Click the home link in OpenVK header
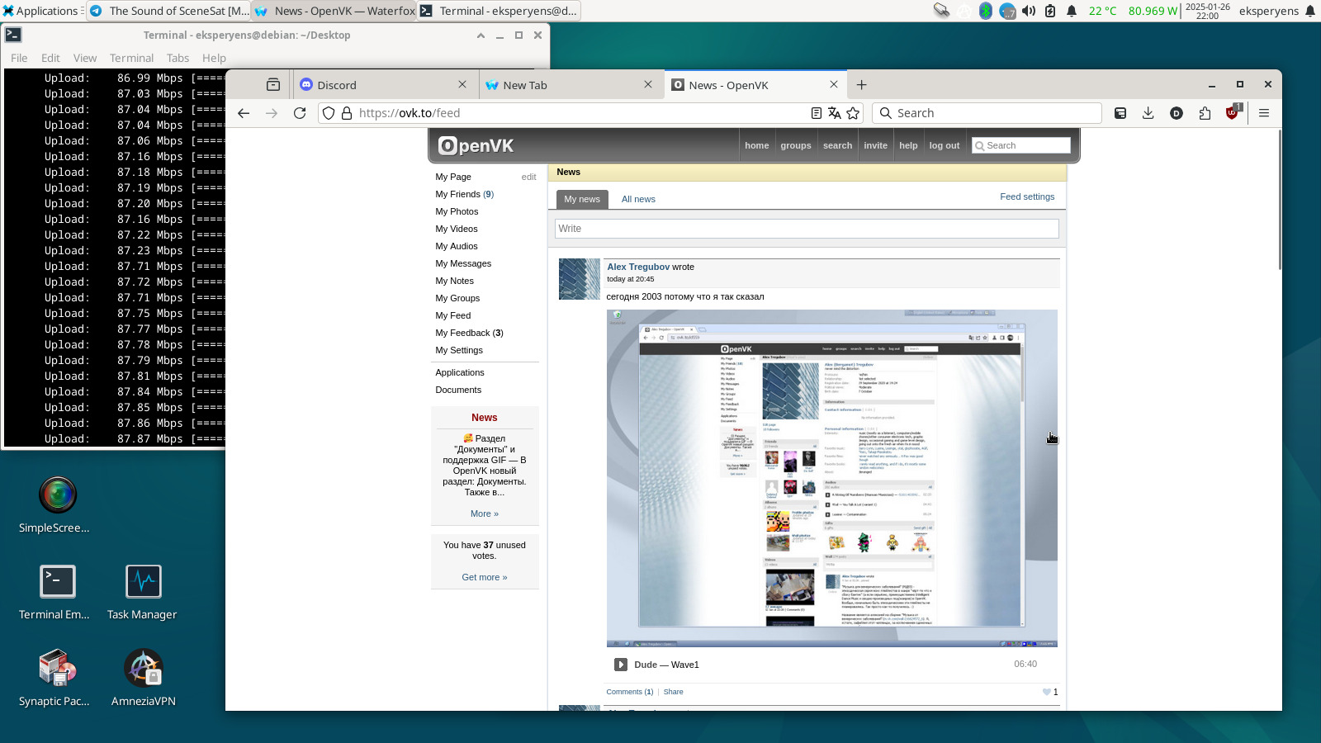Image resolution: width=1321 pixels, height=743 pixels. [x=757, y=145]
